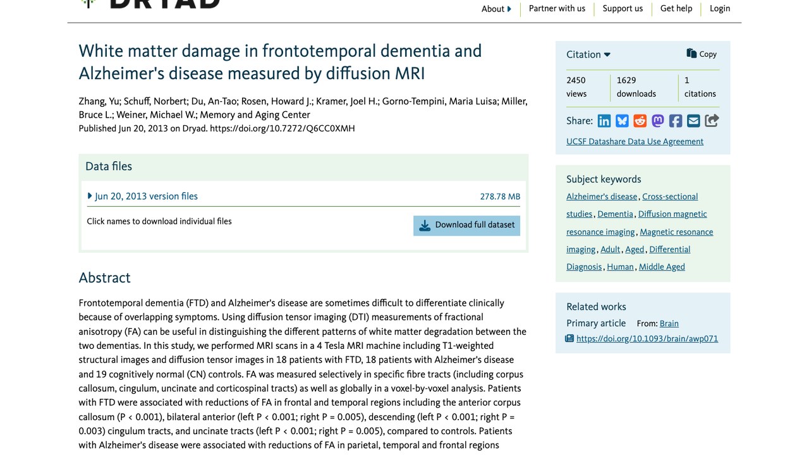Open Partner with us menu item
The height and width of the screenshot is (455, 809).
coord(557,9)
